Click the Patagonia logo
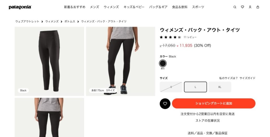This screenshot has width=270, height=137. point(20,7)
